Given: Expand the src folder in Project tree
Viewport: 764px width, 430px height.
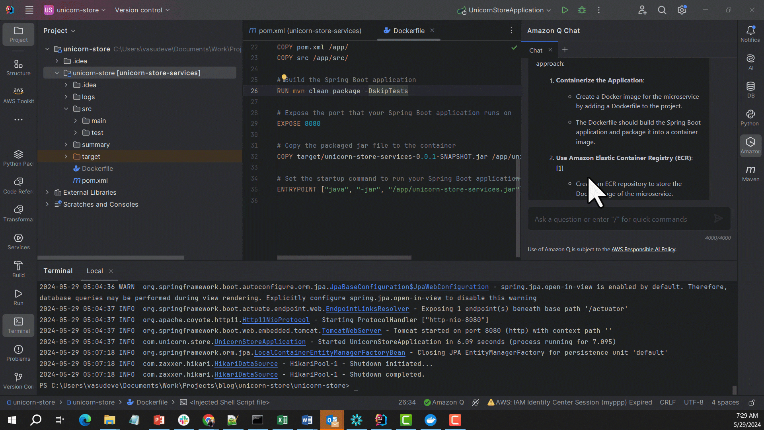Looking at the screenshot, I should pyautogui.click(x=66, y=109).
